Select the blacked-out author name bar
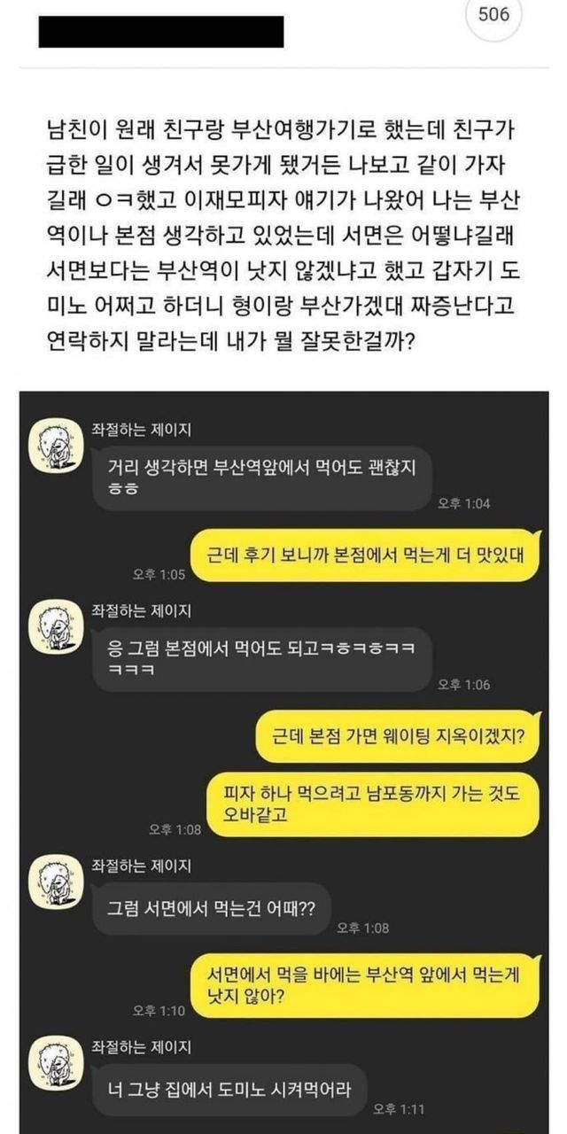 (x=161, y=31)
